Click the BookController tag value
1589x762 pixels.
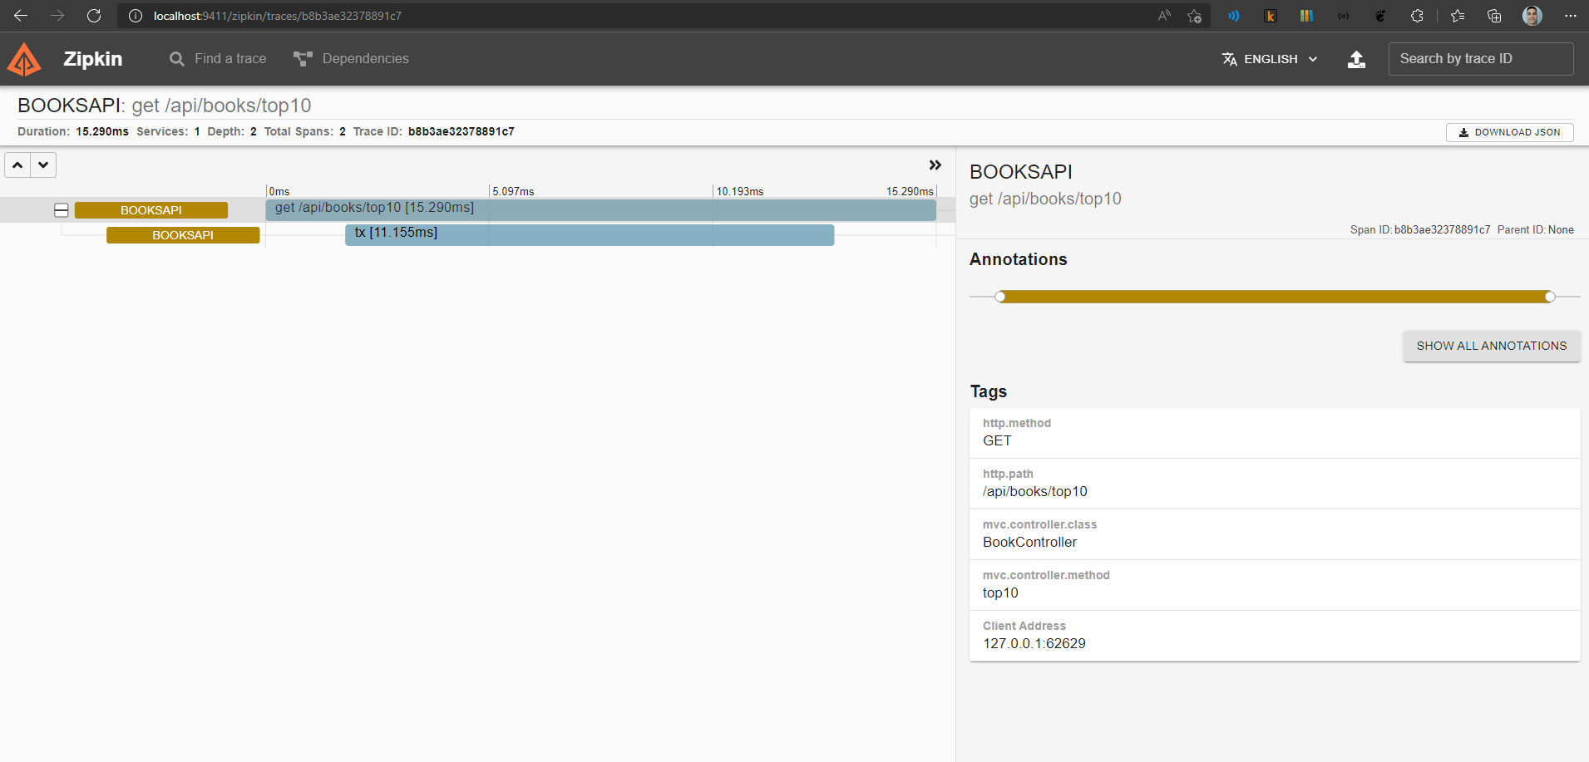pyautogui.click(x=1029, y=543)
